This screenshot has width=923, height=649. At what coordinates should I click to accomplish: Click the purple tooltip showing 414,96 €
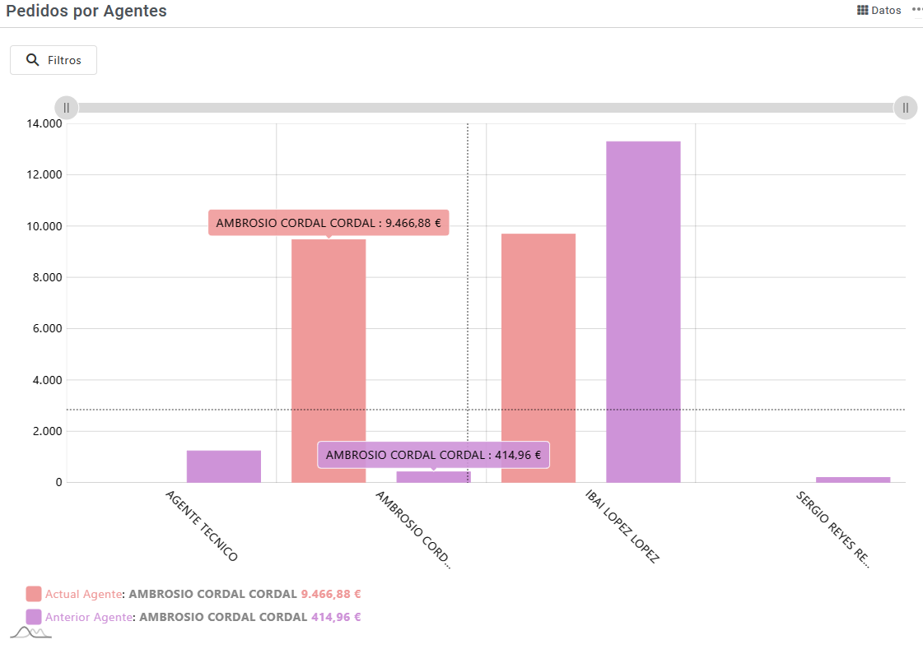point(433,455)
